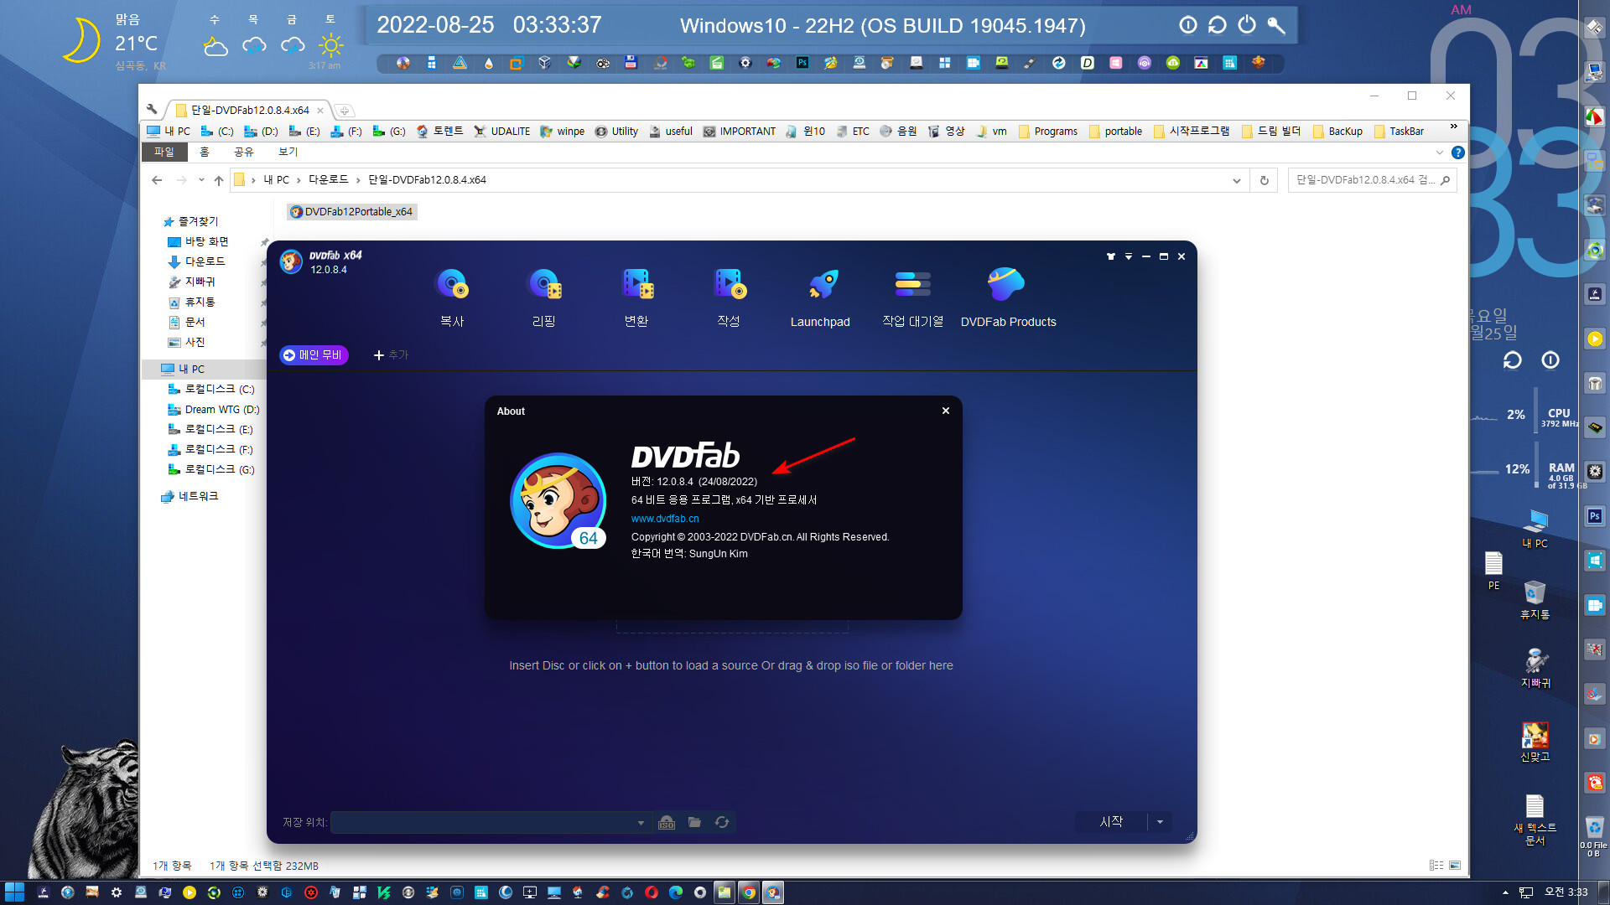Screen dimensions: 1610x905
Task: Open the 보기 ribbon tab
Action: pos(288,152)
